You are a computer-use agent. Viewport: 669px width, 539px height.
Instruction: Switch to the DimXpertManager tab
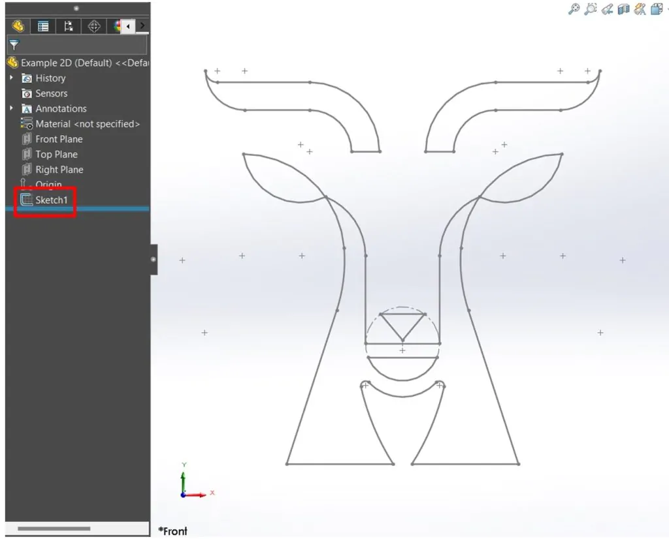(x=94, y=26)
